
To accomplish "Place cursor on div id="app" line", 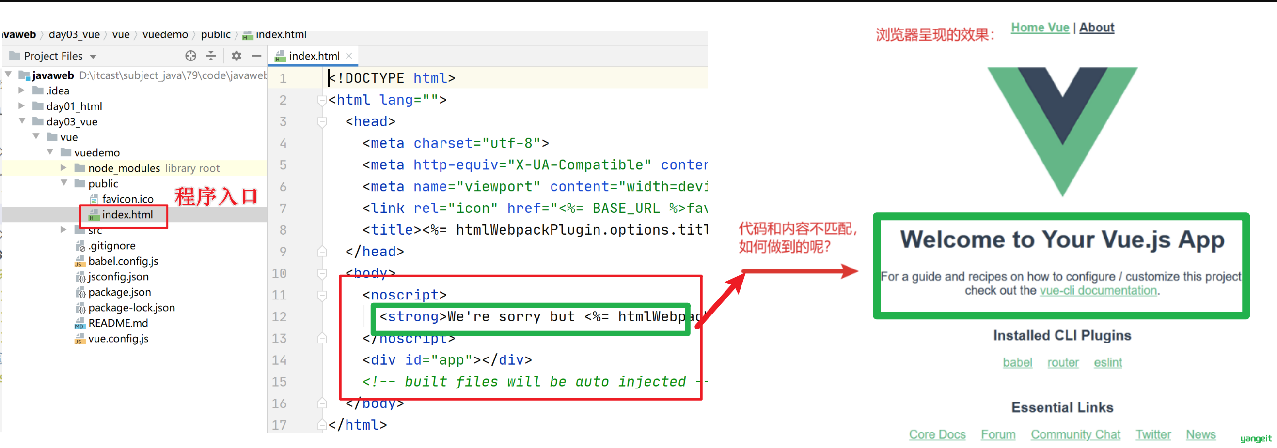I will 447,360.
